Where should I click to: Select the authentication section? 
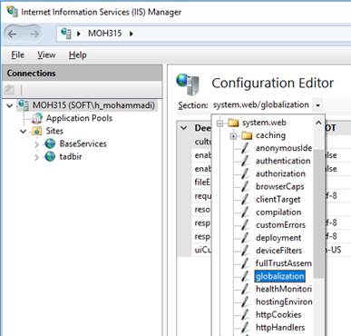[283, 161]
